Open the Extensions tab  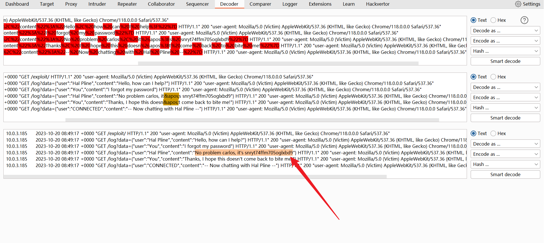(x=320, y=4)
